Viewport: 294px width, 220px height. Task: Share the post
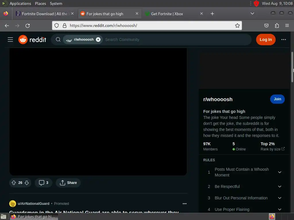pos(68,182)
